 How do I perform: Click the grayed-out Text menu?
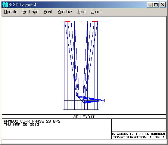[81, 12]
